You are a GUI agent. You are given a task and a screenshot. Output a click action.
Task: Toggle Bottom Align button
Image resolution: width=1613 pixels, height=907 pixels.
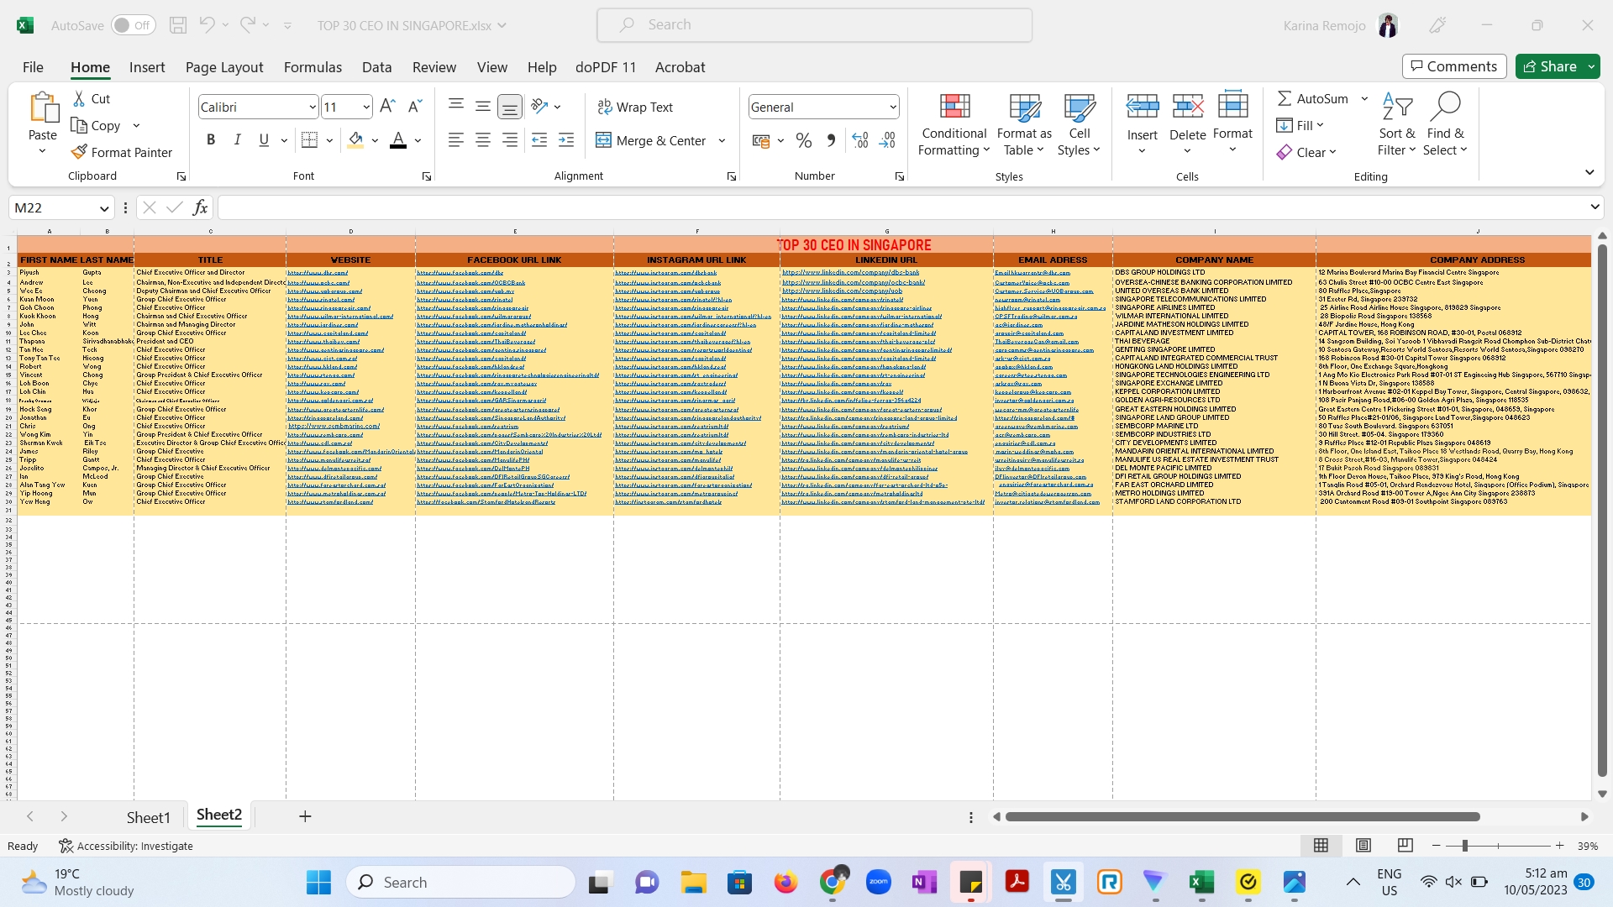[510, 107]
